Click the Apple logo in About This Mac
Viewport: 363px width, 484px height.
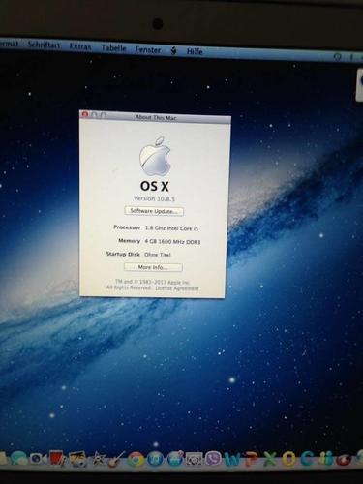155,157
